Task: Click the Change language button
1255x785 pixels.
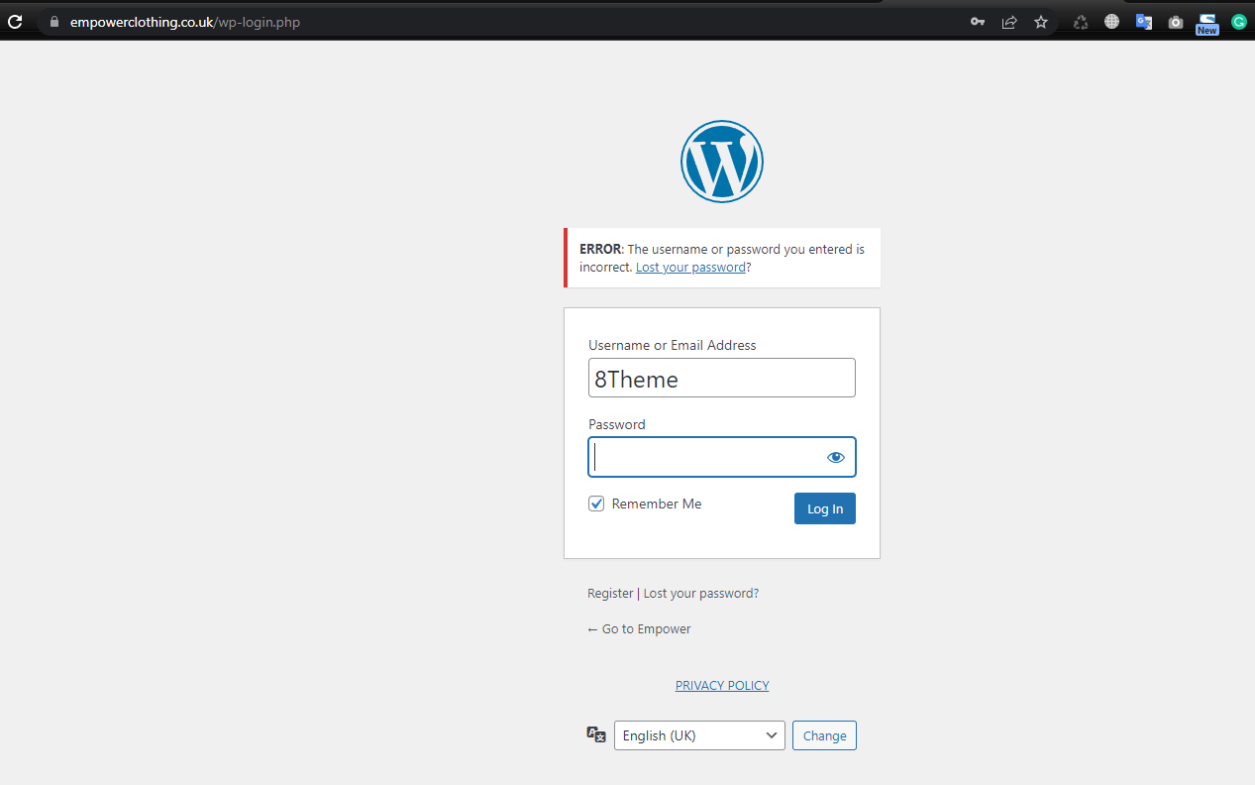Action: (x=824, y=735)
